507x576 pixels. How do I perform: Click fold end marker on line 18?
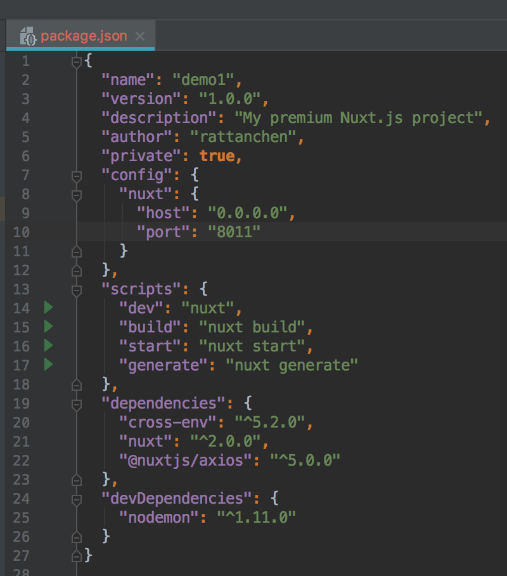(x=76, y=385)
